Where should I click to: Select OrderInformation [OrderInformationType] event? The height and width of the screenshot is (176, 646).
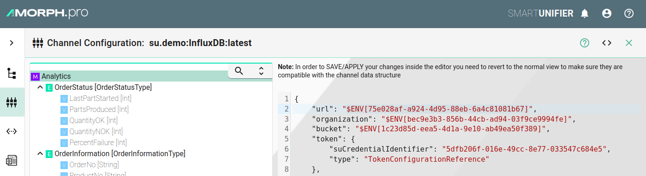tap(120, 153)
